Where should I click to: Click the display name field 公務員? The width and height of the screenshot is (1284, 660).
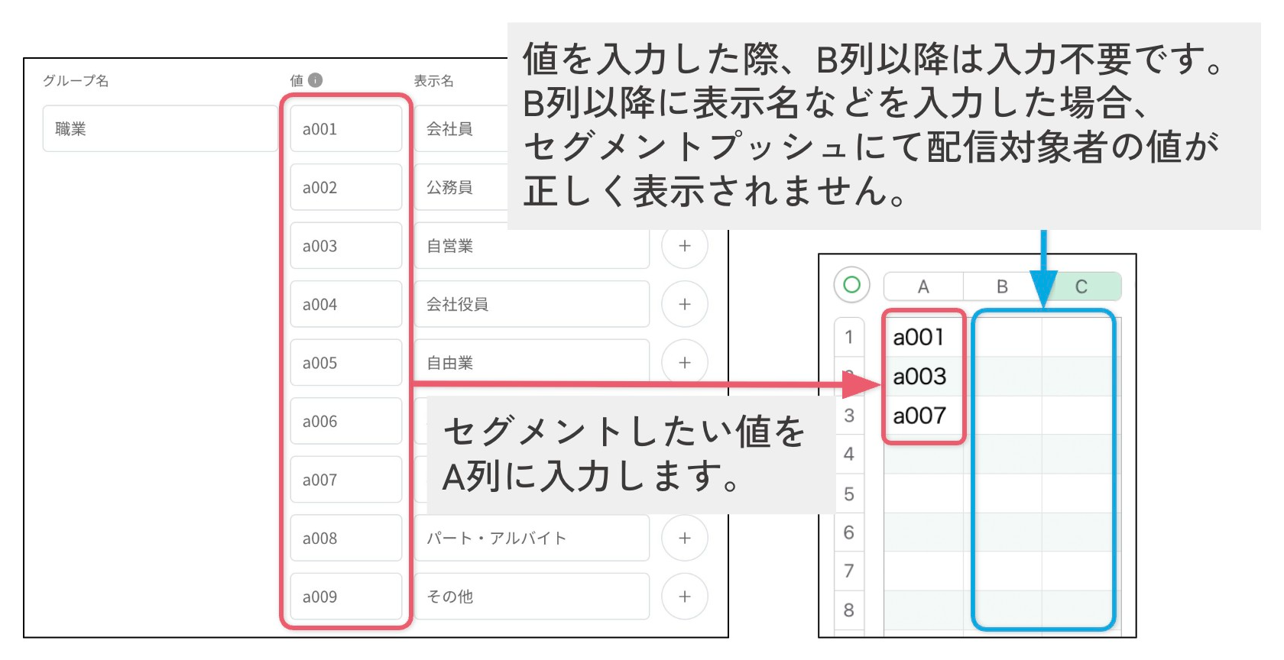coord(461,187)
